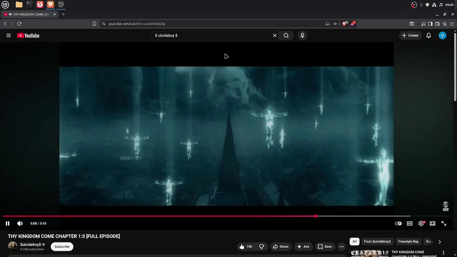Go to the YouTube home logo
The image size is (457, 257).
tap(28, 35)
